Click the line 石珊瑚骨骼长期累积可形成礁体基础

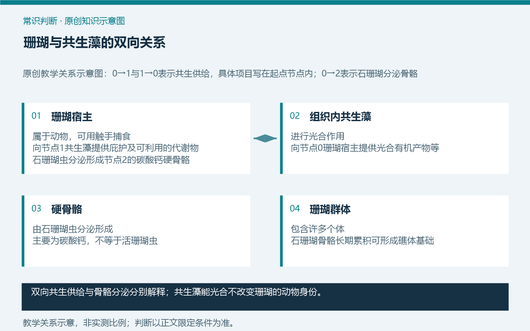[362, 241]
